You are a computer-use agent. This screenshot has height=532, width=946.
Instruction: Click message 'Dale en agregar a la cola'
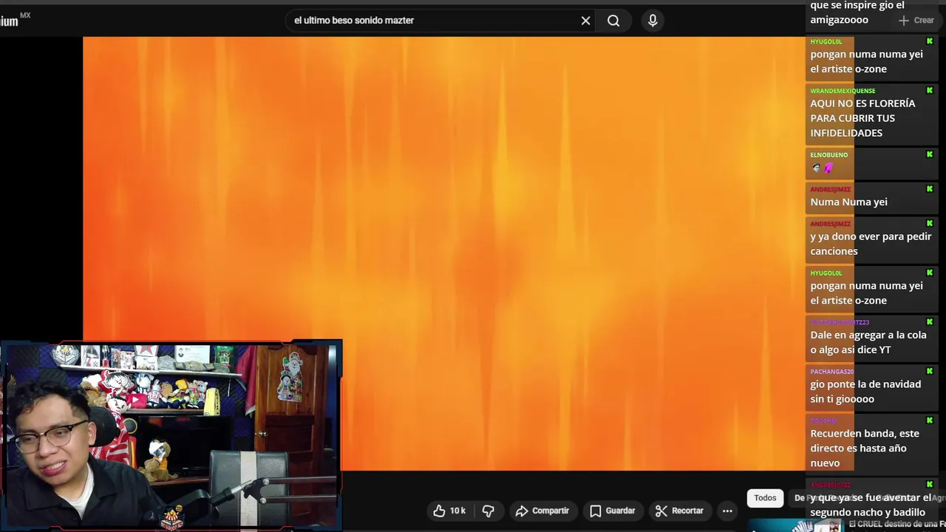coord(868,342)
